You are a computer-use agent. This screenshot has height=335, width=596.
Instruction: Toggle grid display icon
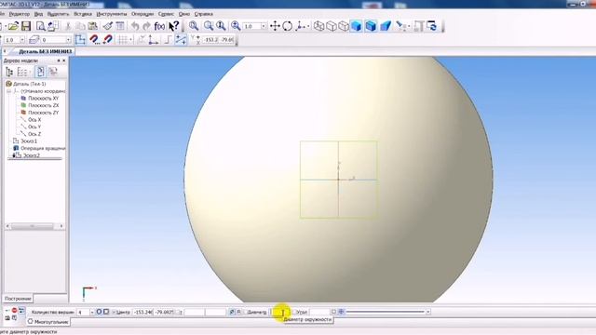122,39
